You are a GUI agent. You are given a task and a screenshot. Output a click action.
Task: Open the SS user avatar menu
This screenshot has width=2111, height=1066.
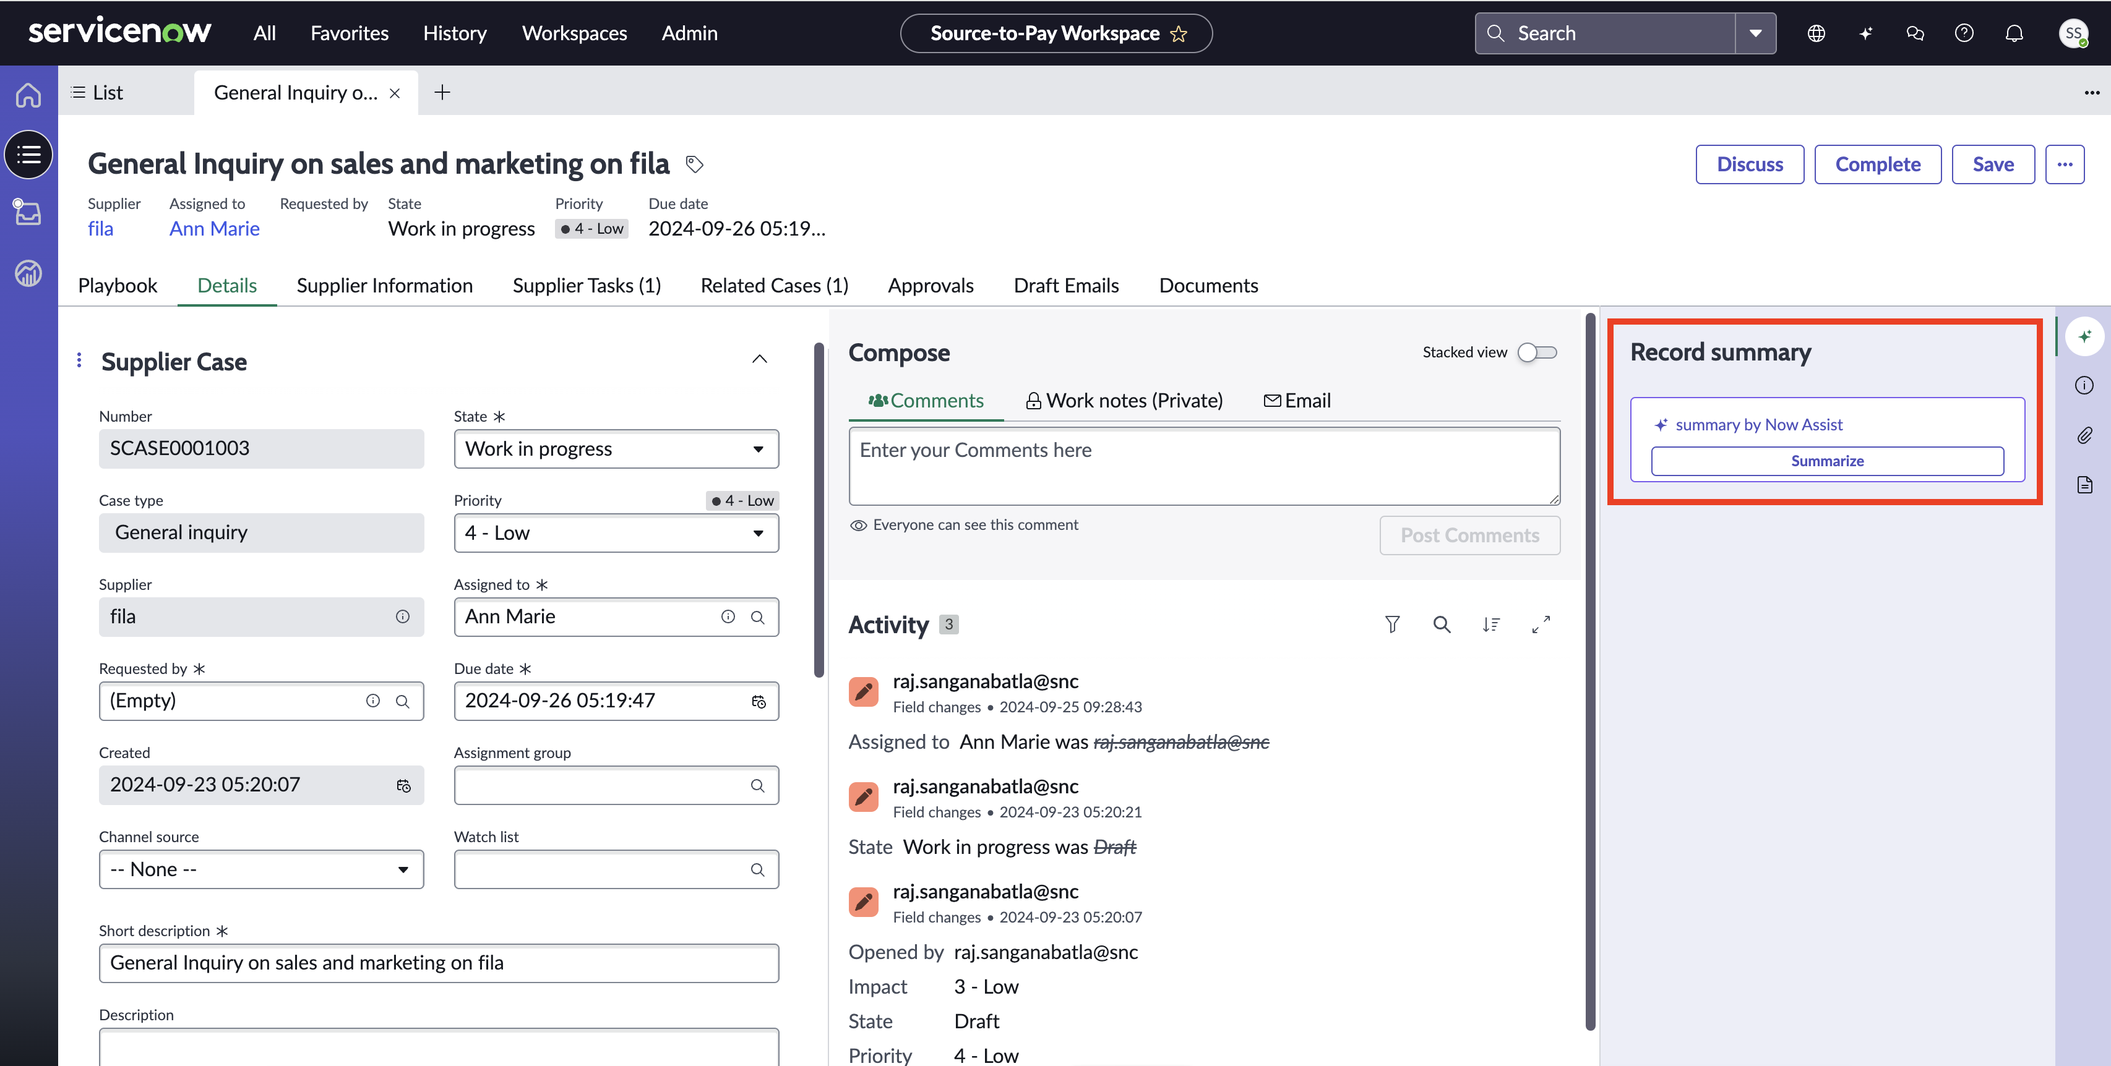2073,33
